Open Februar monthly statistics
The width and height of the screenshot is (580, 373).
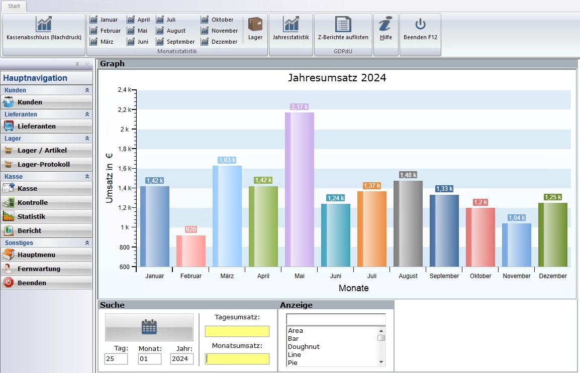tap(106, 31)
